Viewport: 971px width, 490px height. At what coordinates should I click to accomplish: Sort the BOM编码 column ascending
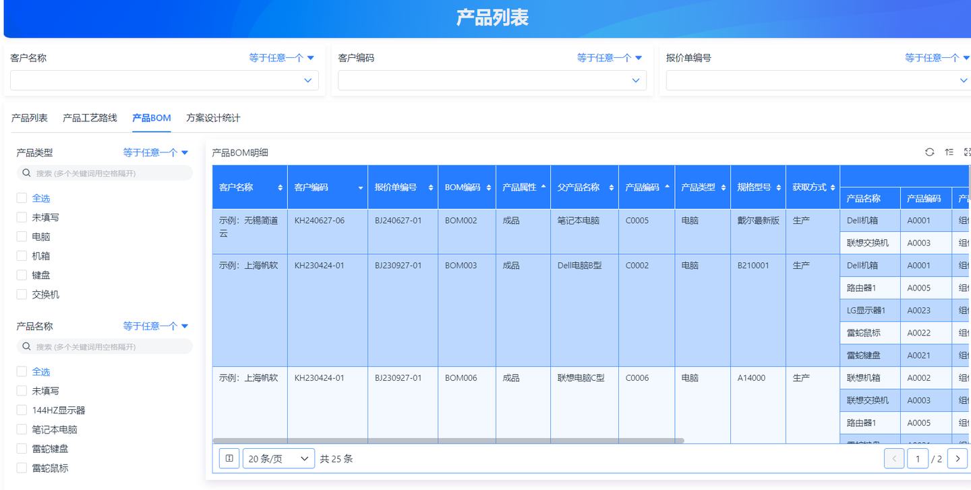[489, 184]
